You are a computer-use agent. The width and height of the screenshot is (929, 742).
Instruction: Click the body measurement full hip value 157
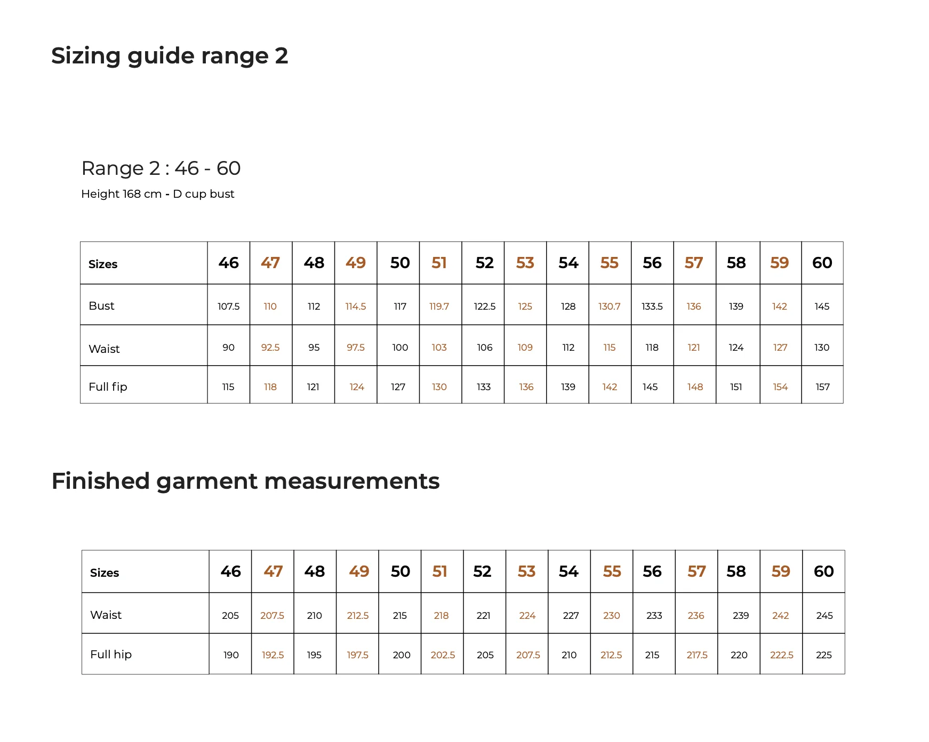[x=822, y=387]
